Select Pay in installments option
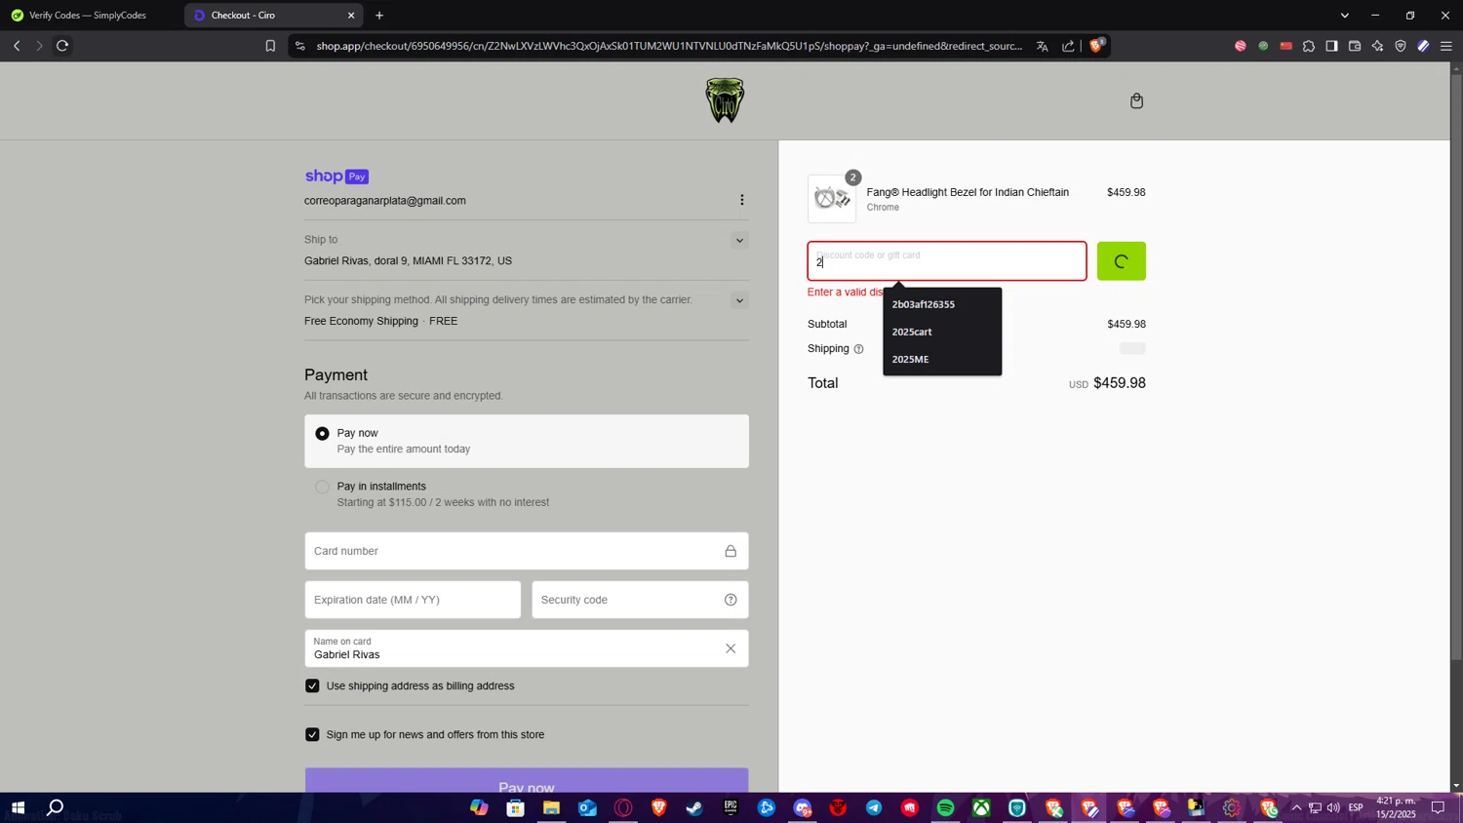 527,494
